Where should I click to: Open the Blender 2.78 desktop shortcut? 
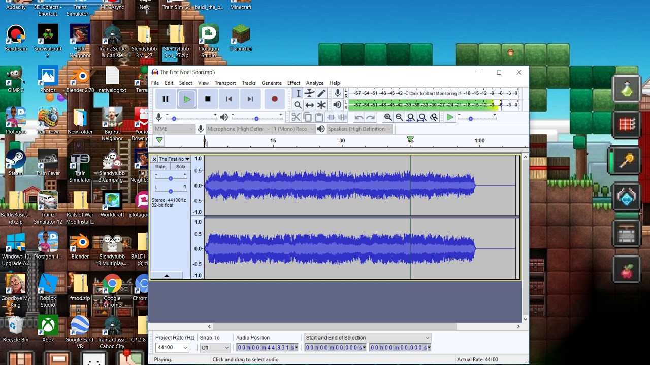click(x=80, y=80)
